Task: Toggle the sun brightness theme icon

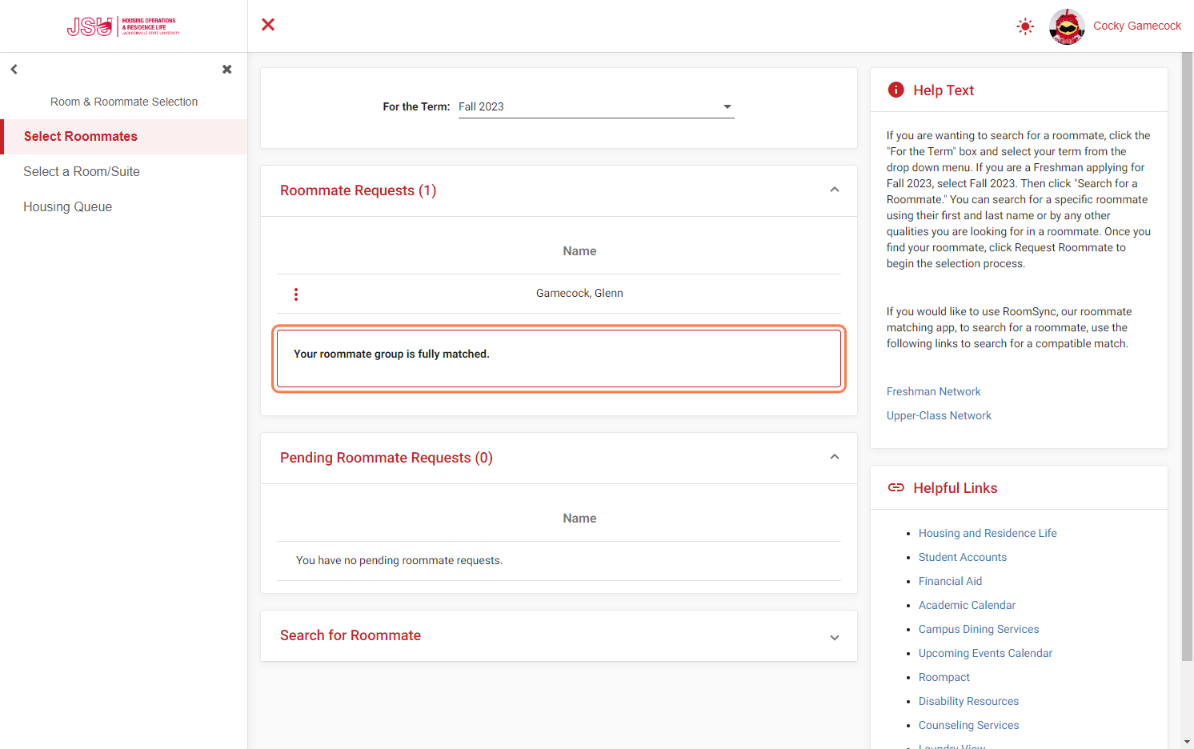Action: coord(1025,26)
